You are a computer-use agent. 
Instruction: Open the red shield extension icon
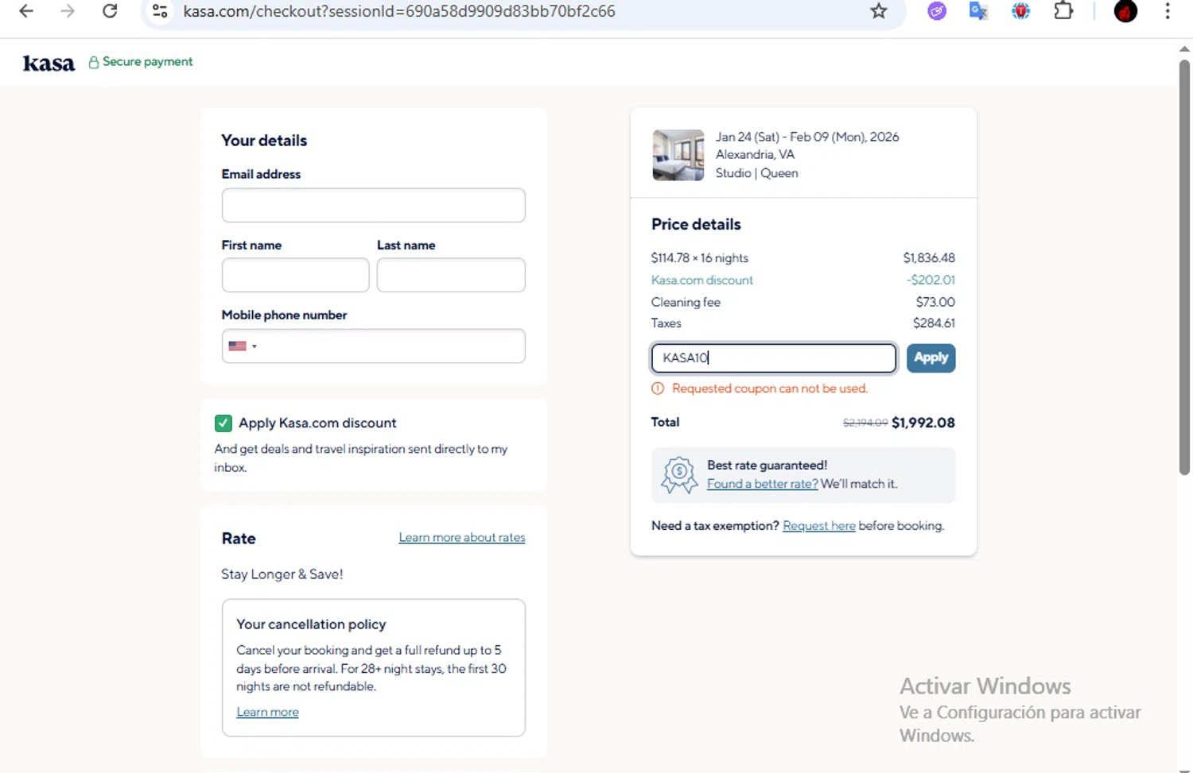[1020, 11]
